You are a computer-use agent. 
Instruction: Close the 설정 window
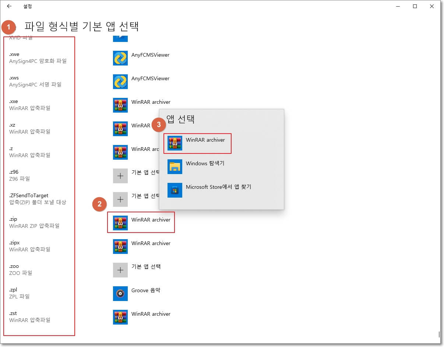pos(432,6)
